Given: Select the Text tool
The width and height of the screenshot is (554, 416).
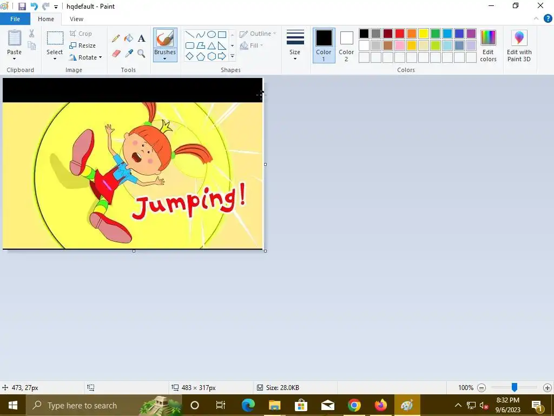Looking at the screenshot, I should tap(141, 38).
